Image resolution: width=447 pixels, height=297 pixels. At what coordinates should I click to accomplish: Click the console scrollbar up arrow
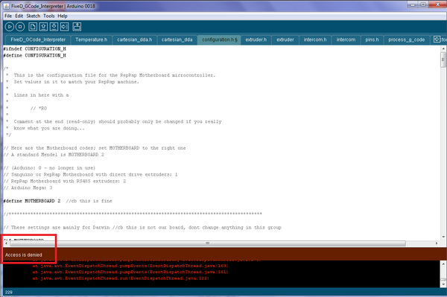click(x=443, y=264)
